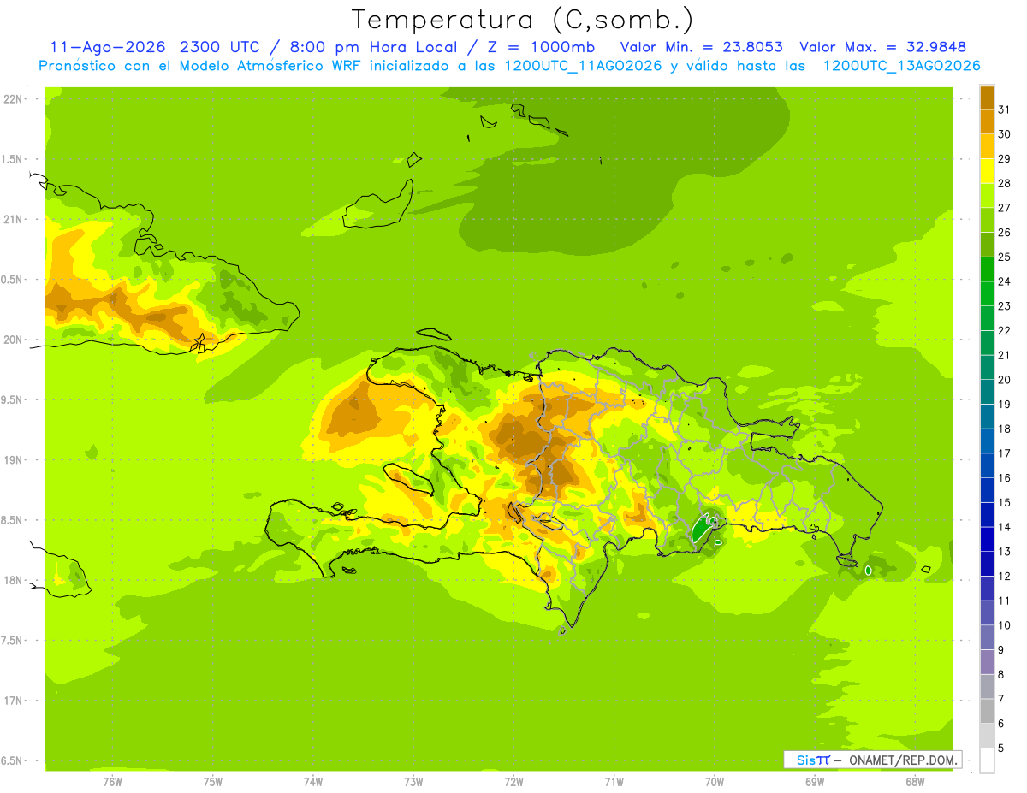This screenshot has width=1027, height=793.
Task: Pick the purple legend swatch between 9 and 10
Action: point(987,637)
